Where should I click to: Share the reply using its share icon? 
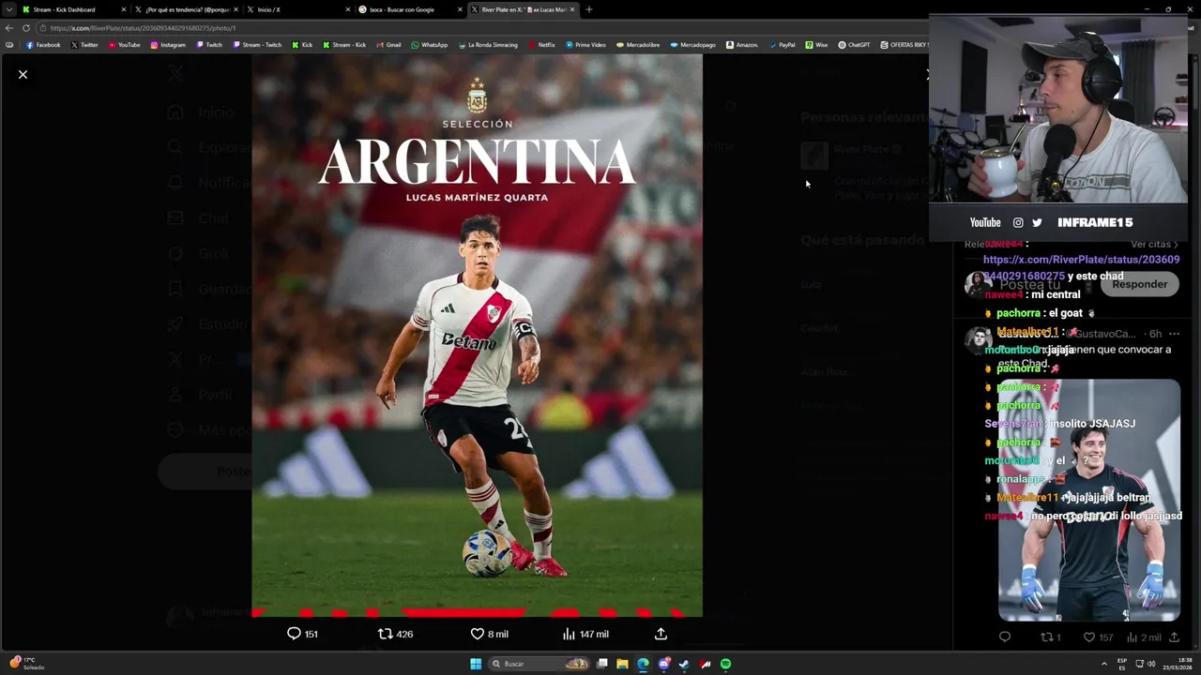(1174, 637)
